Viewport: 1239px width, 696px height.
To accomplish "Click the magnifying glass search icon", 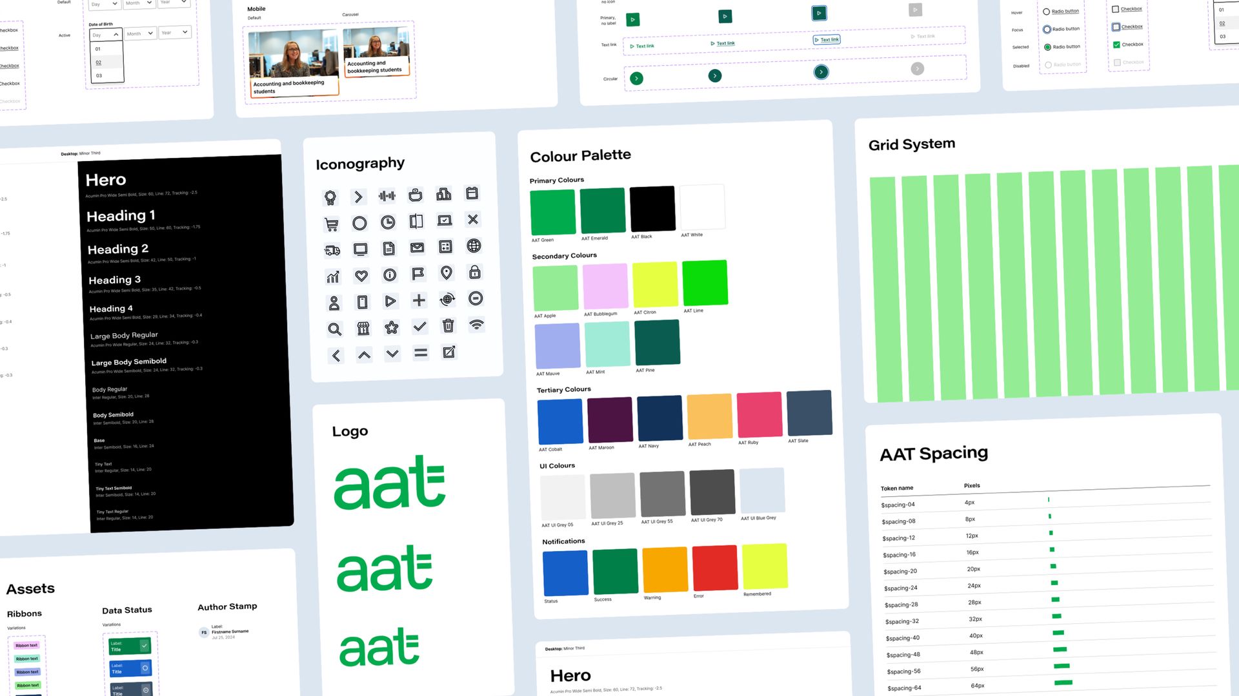I will tap(334, 329).
